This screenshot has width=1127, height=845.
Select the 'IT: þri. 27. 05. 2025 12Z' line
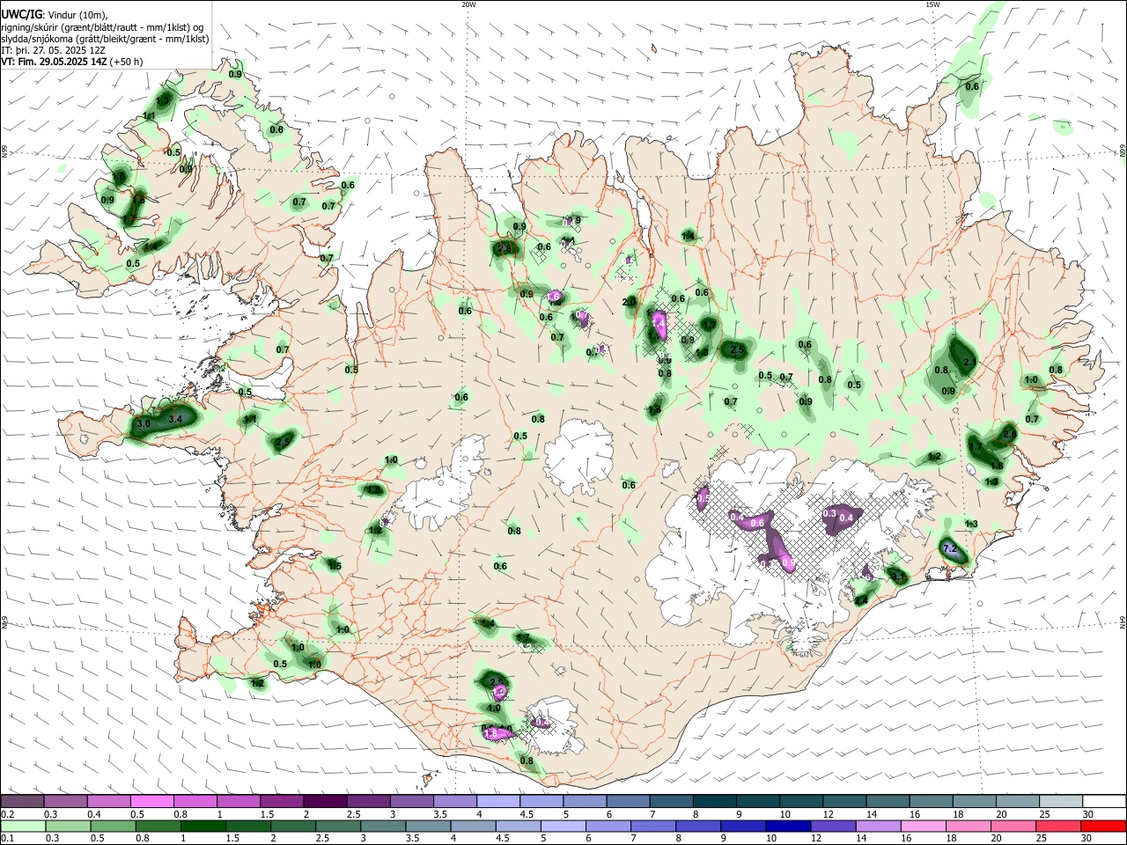point(55,50)
